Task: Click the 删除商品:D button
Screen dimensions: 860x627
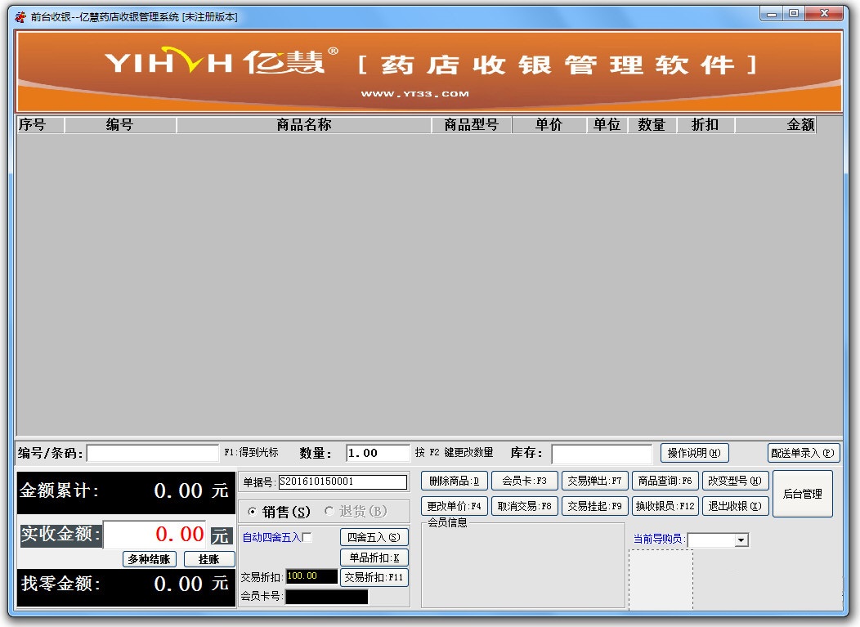Action: pos(455,481)
